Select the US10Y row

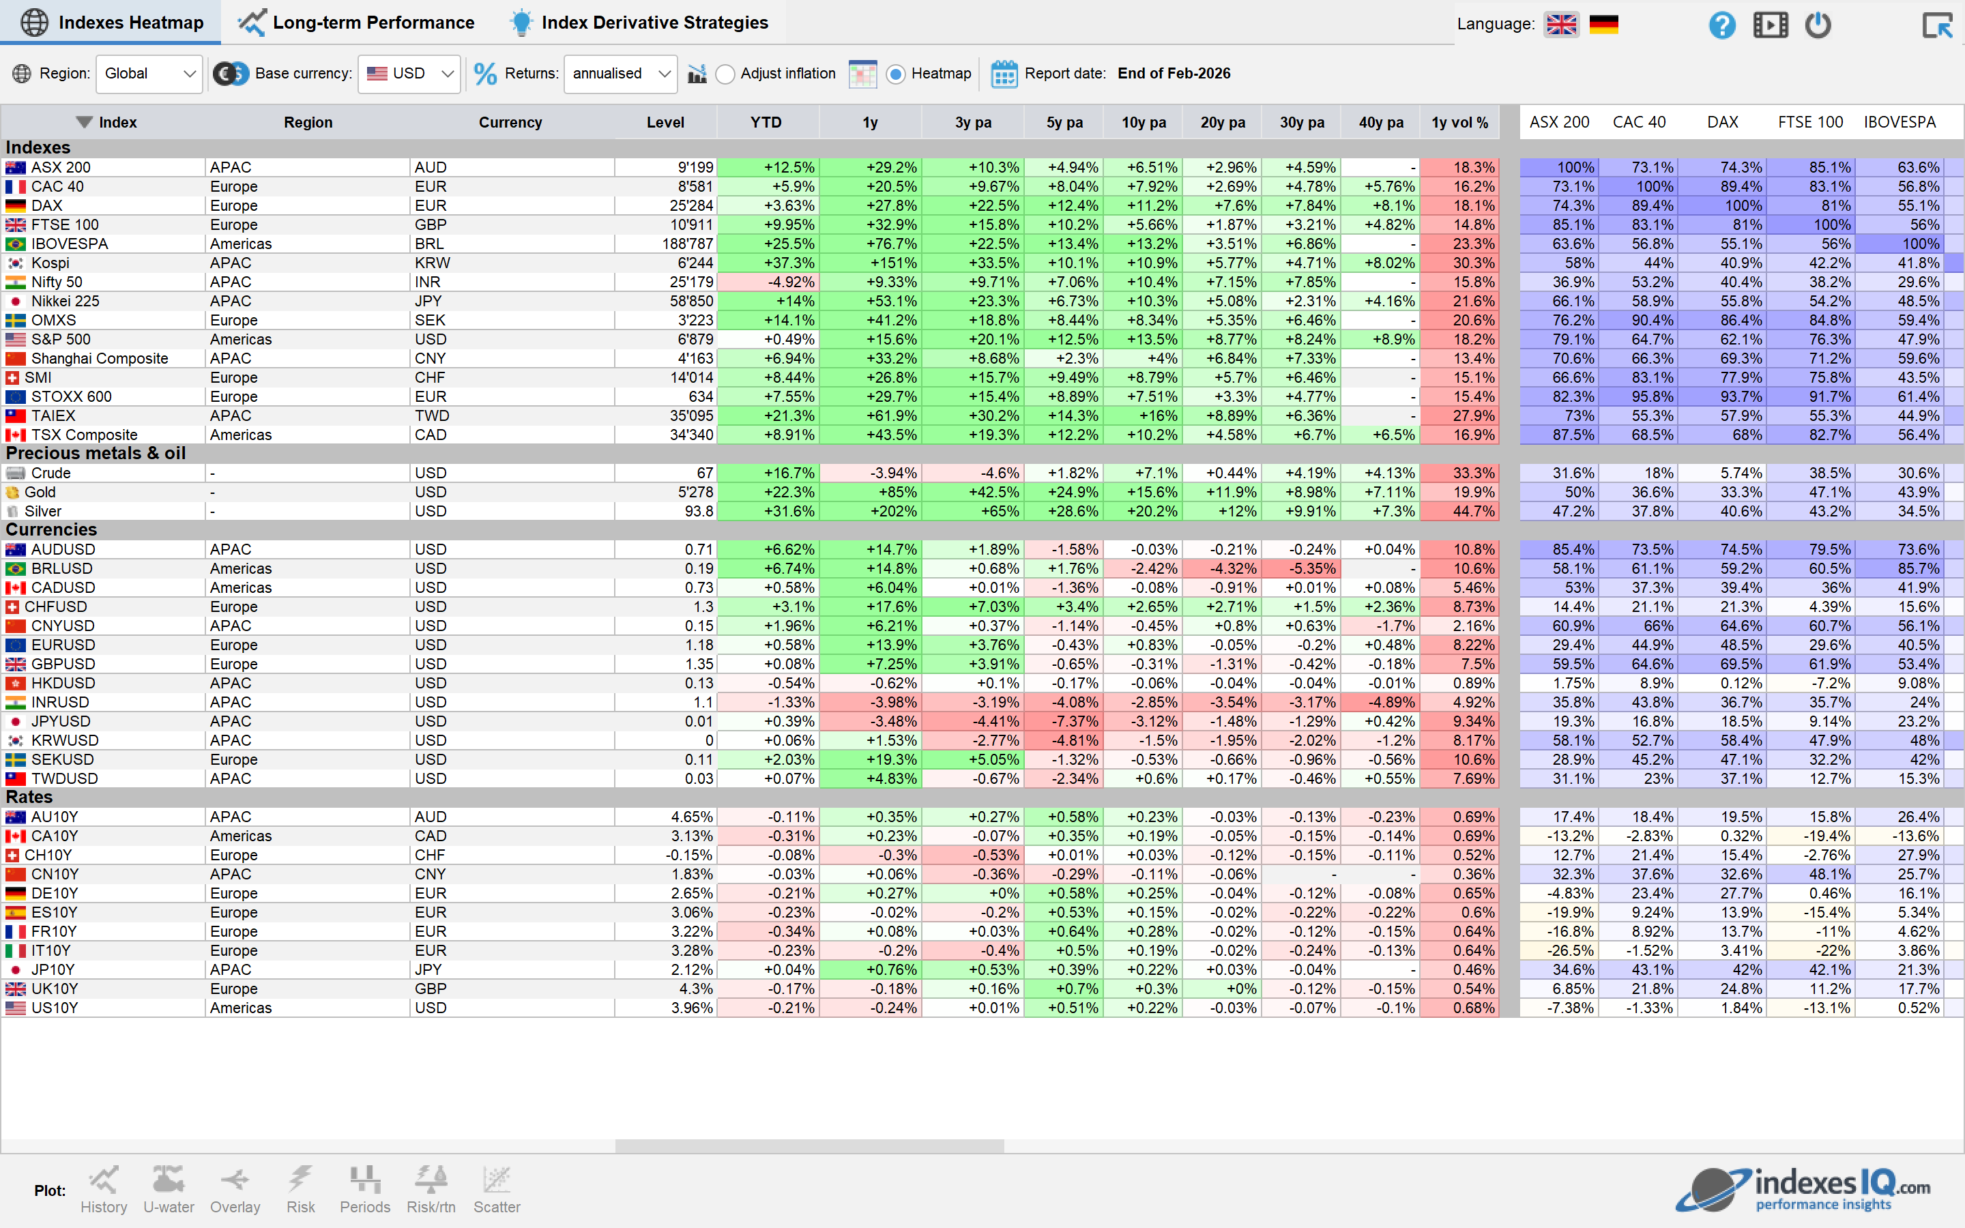pyautogui.click(x=749, y=1008)
